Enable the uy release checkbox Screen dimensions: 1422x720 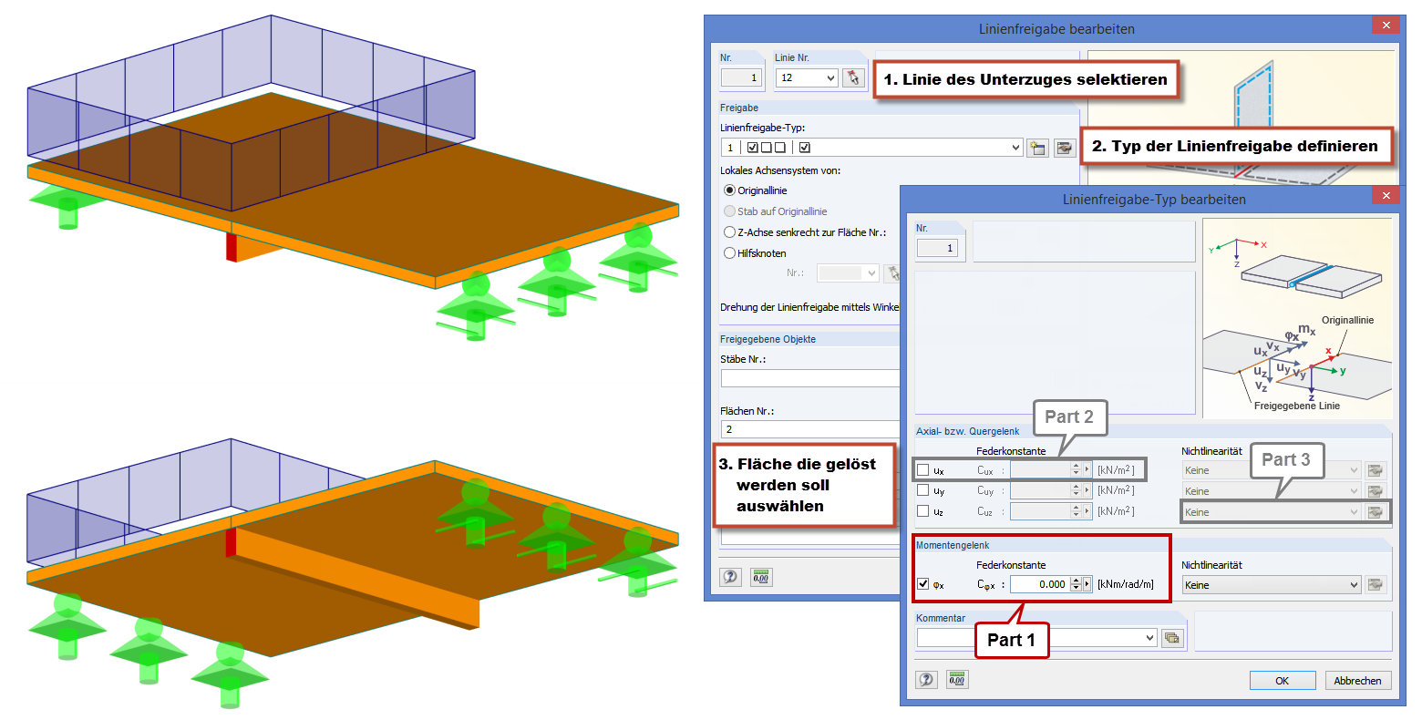click(x=923, y=491)
